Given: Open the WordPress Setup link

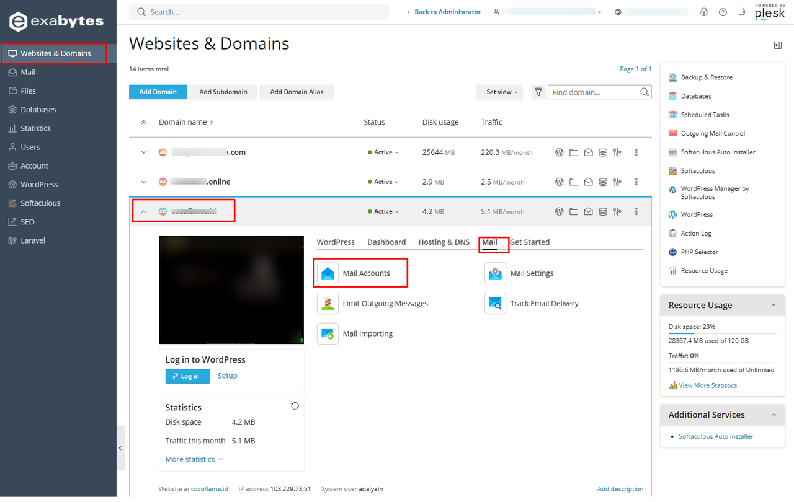Looking at the screenshot, I should [228, 376].
